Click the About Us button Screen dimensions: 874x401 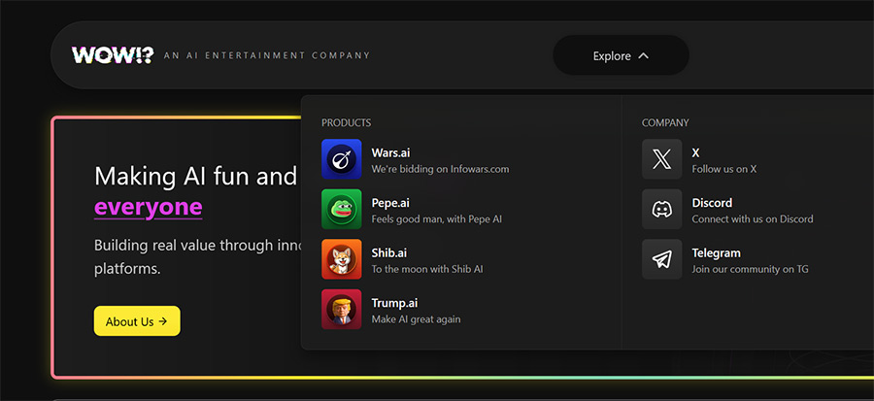(137, 320)
